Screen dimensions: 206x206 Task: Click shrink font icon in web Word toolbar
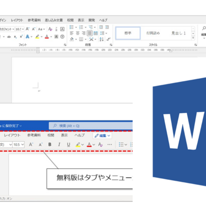point(41,145)
